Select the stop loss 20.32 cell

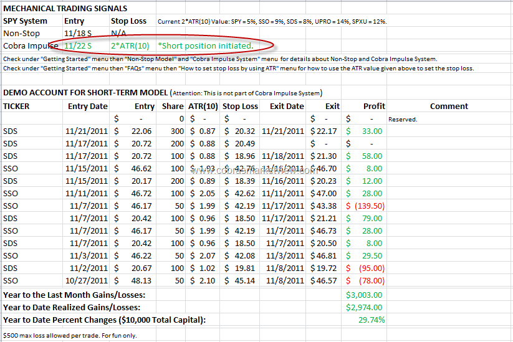(x=239, y=131)
